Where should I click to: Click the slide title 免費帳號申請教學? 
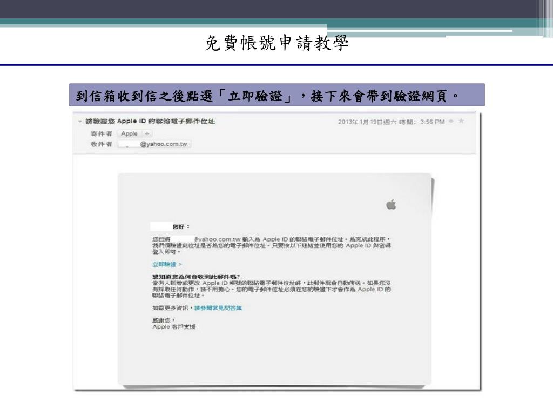click(x=277, y=43)
